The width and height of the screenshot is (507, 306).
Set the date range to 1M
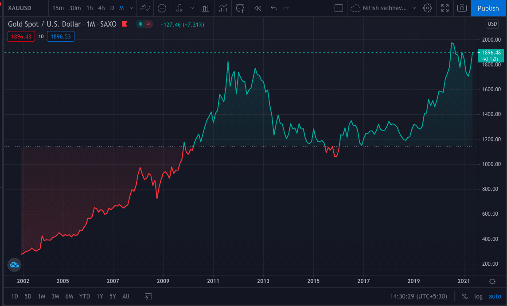[41, 296]
